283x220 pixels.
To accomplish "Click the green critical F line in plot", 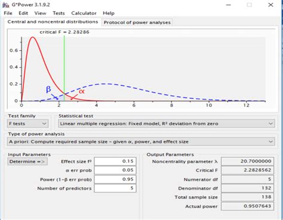I will pyautogui.click(x=64, y=68).
